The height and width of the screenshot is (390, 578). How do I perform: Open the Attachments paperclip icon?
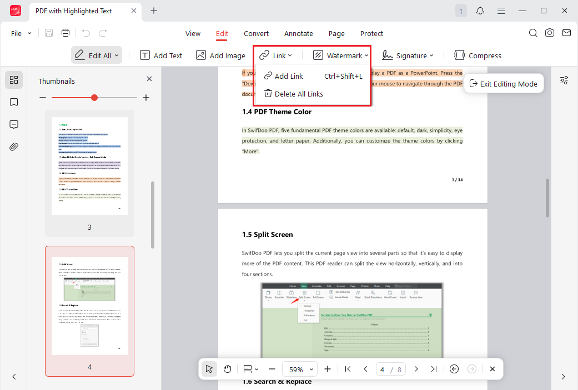point(14,147)
